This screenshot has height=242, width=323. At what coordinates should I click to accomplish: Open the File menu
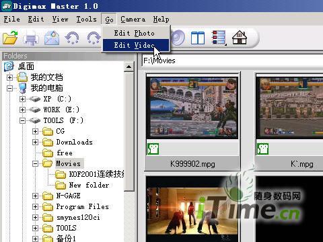tap(12, 19)
